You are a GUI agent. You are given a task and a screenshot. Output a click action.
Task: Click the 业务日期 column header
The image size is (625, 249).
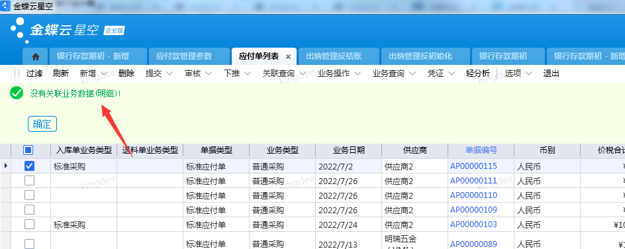point(348,150)
